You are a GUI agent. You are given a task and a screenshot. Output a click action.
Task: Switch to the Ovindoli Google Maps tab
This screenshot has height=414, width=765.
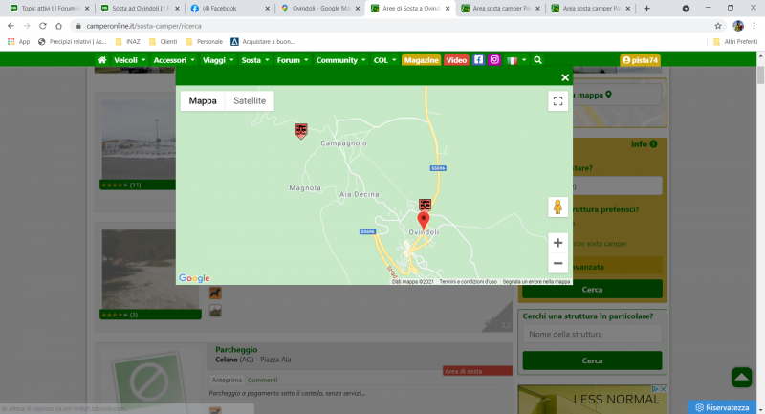320,8
